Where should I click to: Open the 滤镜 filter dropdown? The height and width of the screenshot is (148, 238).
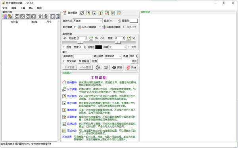pyautogui.click(x=118, y=47)
